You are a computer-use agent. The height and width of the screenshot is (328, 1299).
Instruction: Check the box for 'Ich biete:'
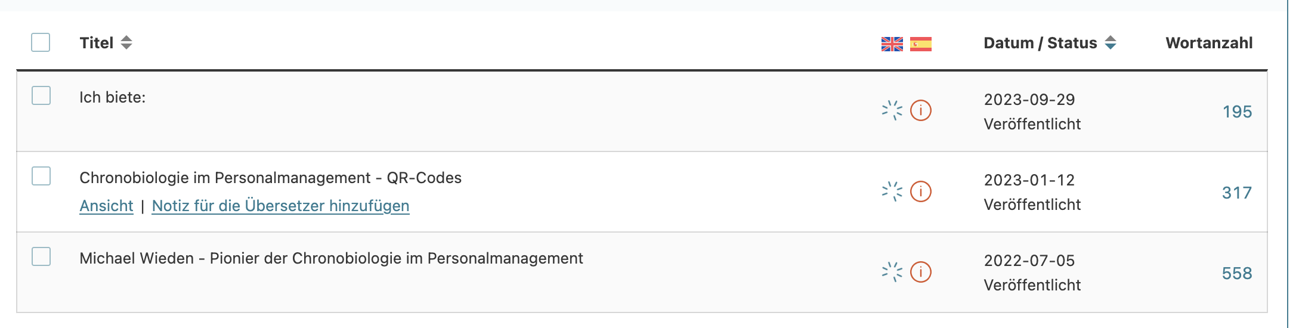point(41,95)
